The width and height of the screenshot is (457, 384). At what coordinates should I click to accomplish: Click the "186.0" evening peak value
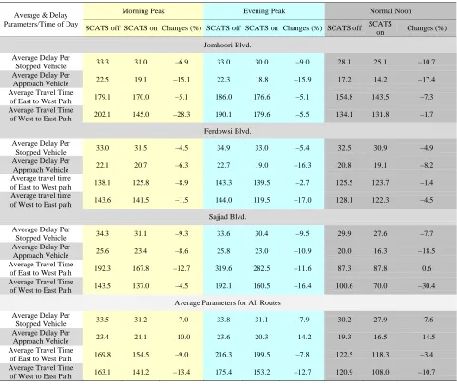tap(223, 97)
